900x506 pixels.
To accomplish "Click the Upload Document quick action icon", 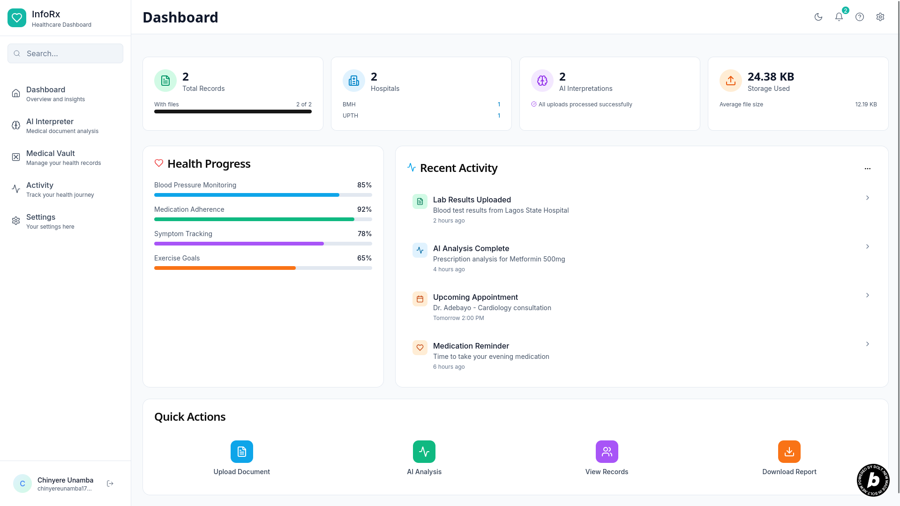I will click(242, 452).
